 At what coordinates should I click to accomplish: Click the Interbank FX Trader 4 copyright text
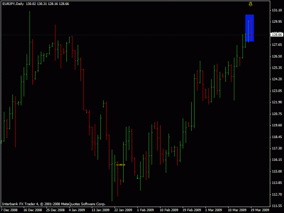54,204
